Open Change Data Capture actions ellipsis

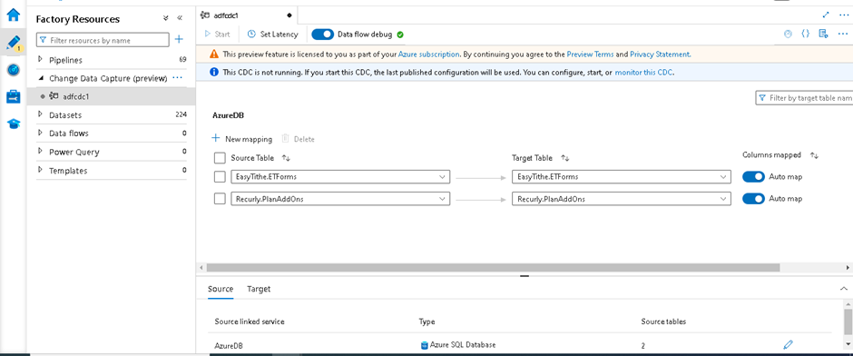click(x=177, y=78)
